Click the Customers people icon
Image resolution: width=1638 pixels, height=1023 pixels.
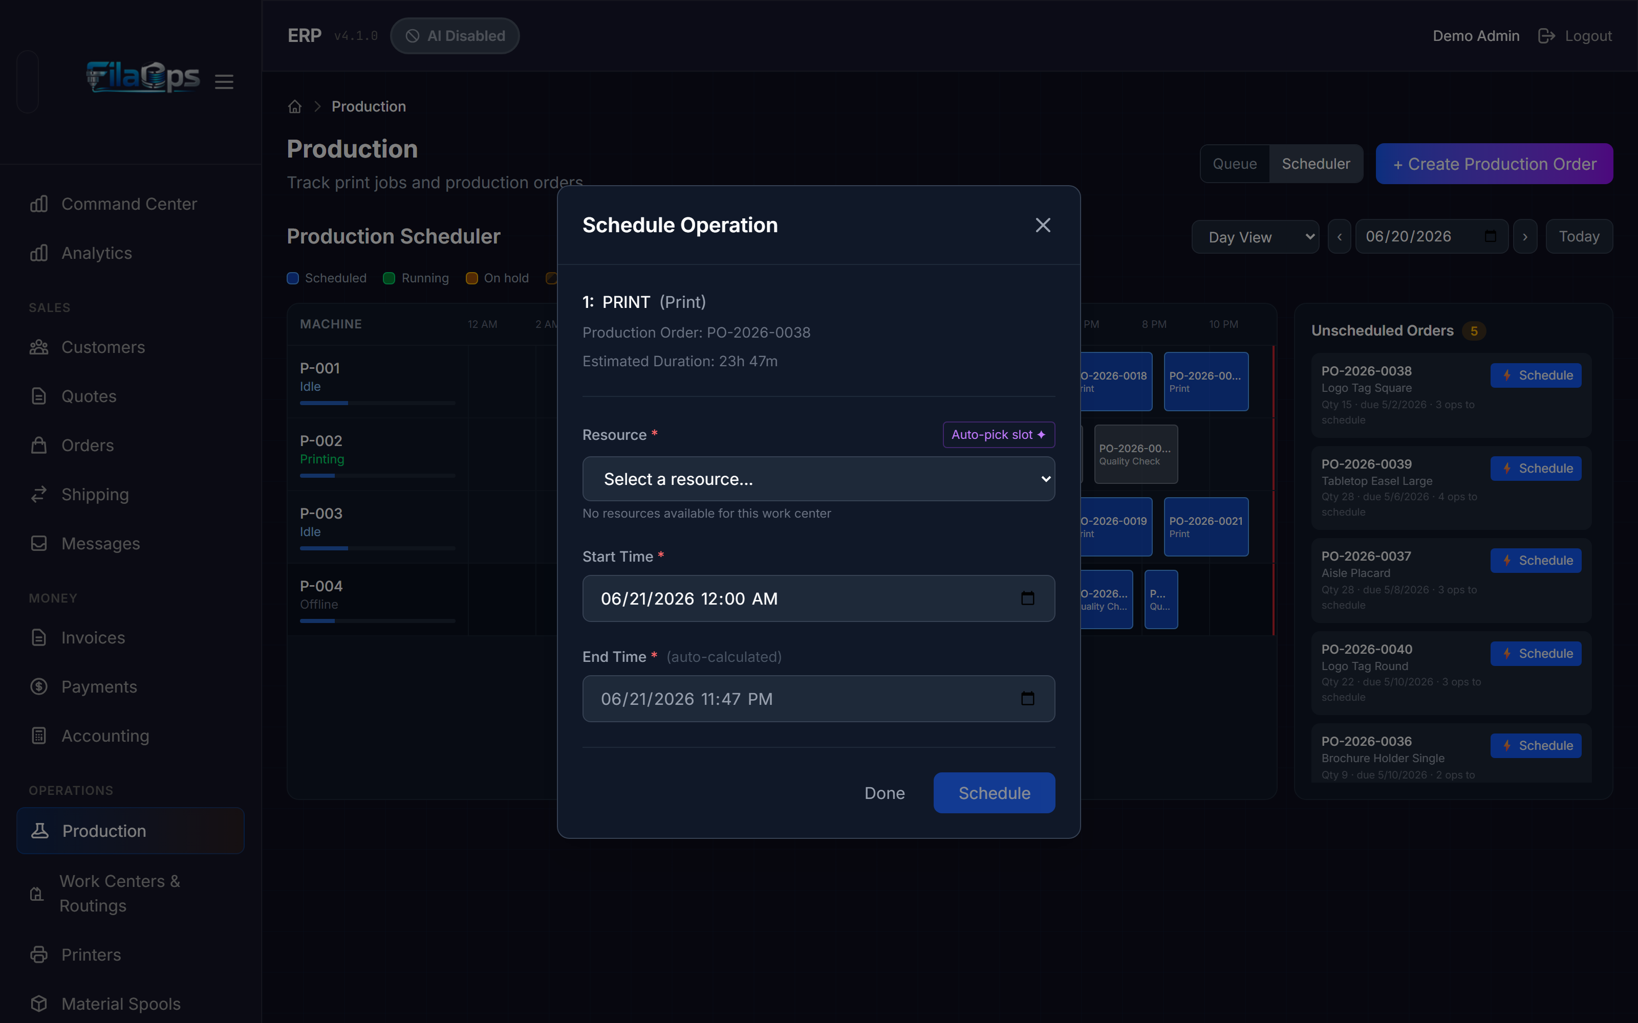click(x=39, y=347)
